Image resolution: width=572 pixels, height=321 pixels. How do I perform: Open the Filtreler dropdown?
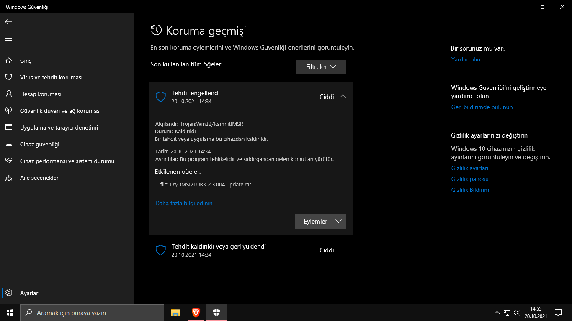click(x=321, y=67)
